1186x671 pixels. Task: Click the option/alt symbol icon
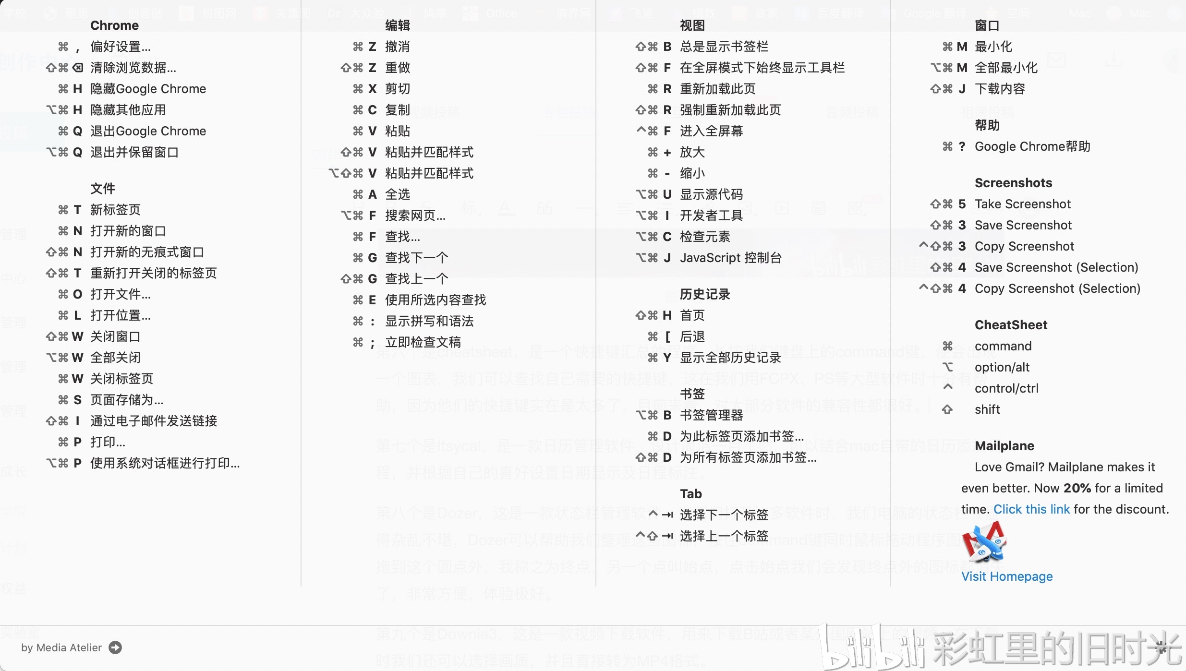948,367
